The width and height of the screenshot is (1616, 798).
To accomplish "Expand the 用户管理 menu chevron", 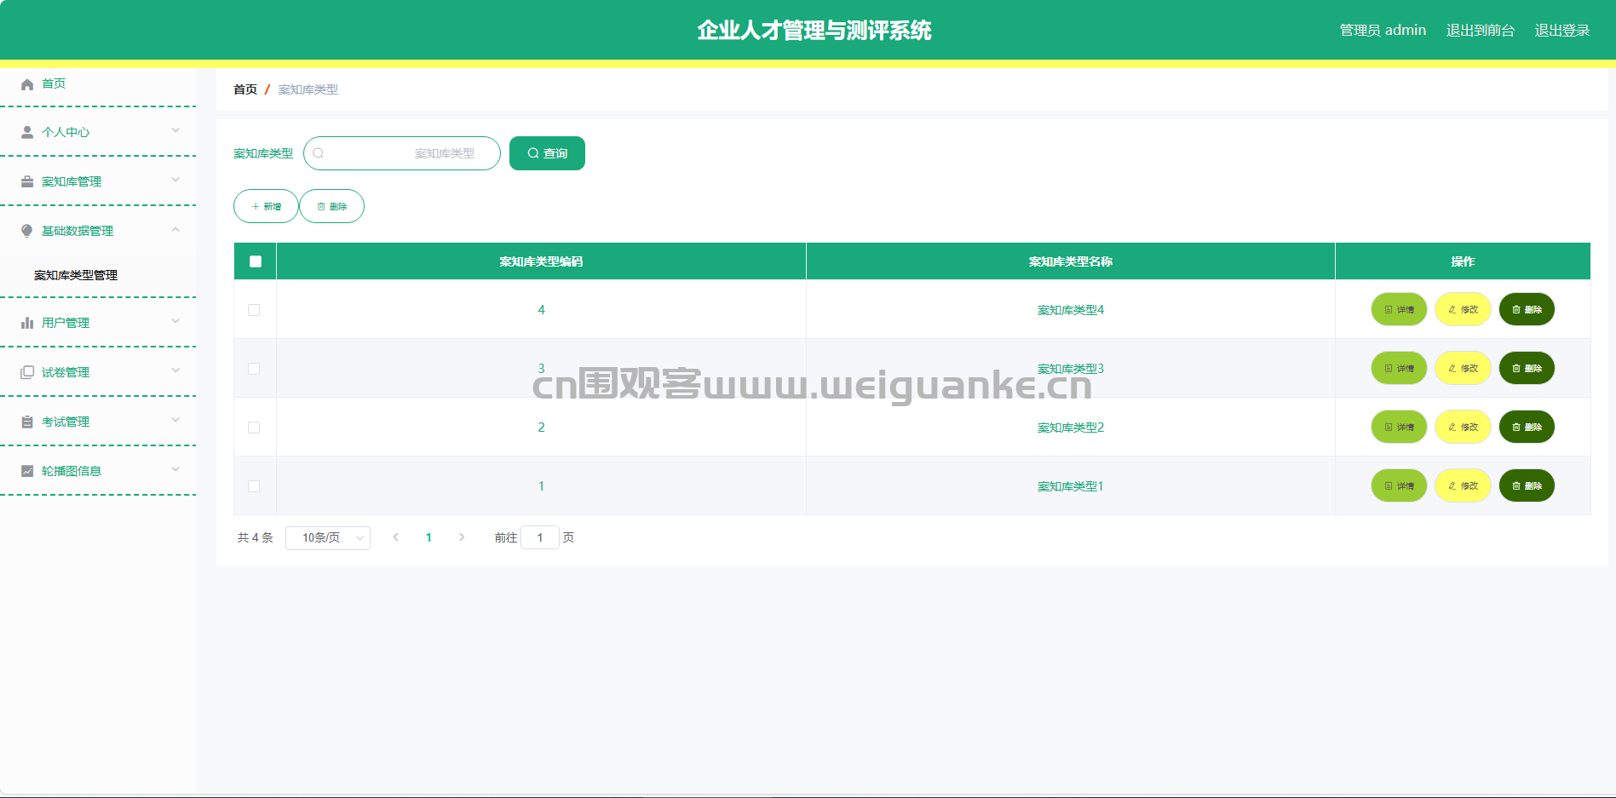I will coord(175,321).
